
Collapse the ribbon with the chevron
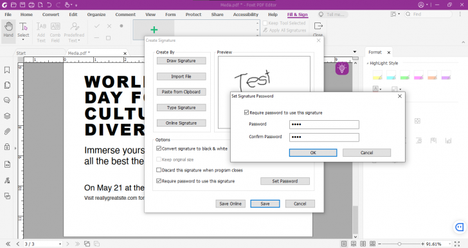(464, 42)
